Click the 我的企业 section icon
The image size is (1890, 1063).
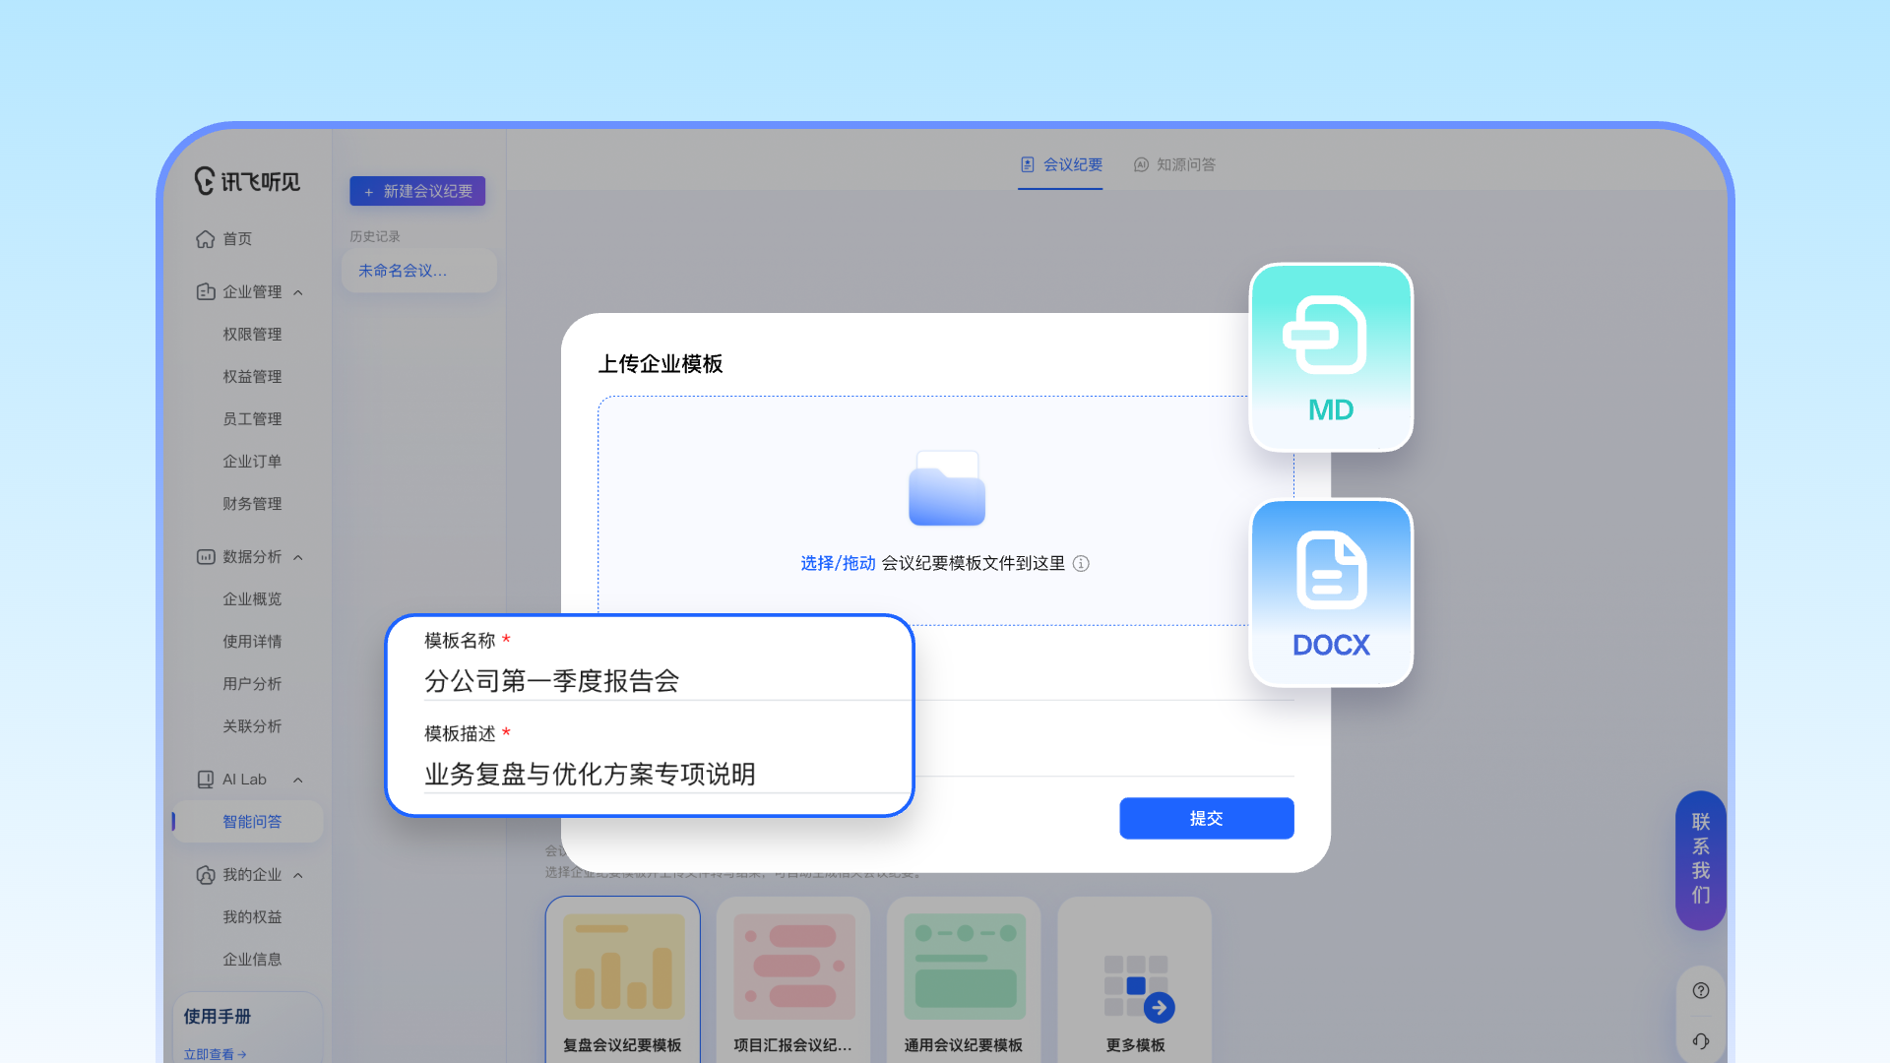205,875
